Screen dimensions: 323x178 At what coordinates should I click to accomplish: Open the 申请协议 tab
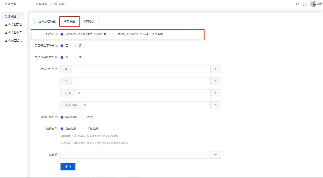(89, 21)
